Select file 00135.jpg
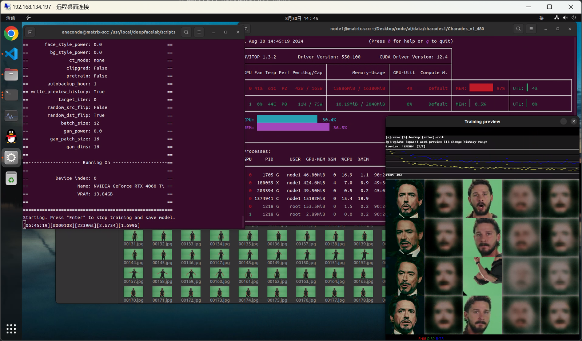 tap(248, 238)
